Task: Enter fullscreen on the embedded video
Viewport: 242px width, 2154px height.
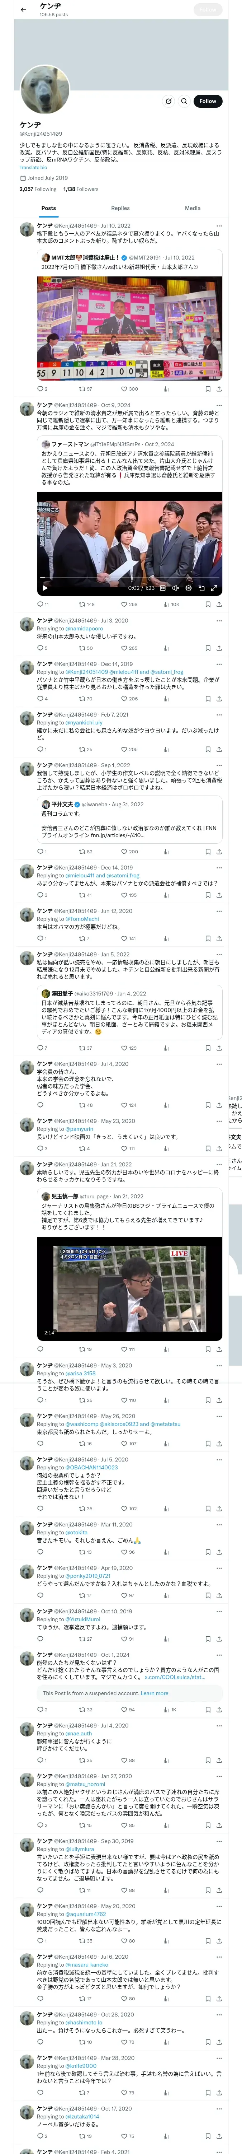Action: (x=214, y=588)
